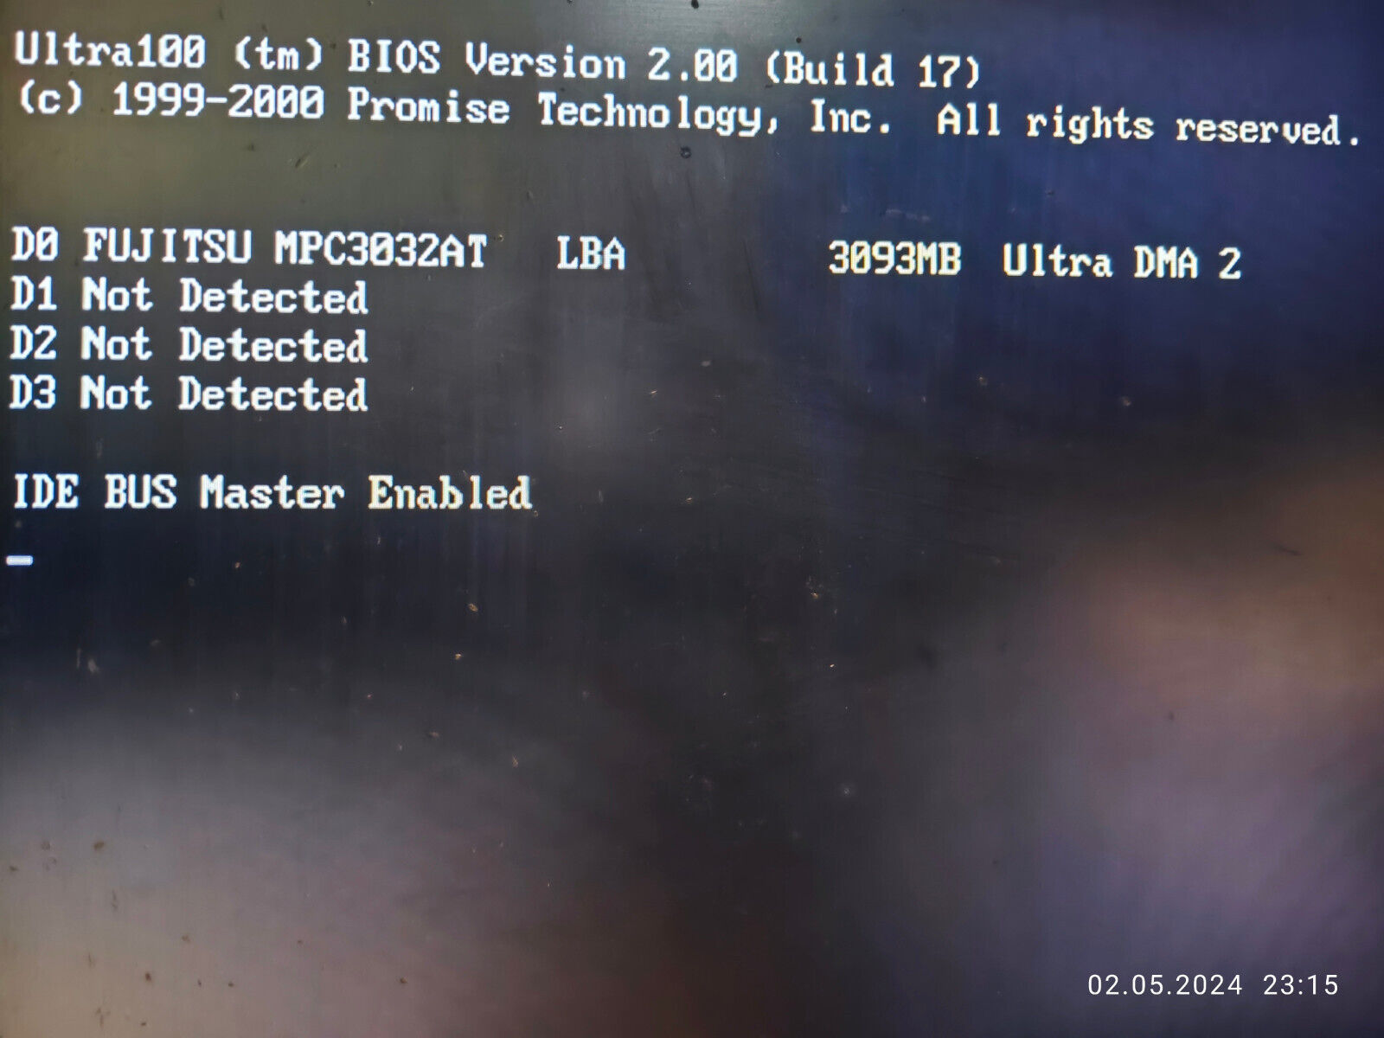This screenshot has height=1038, width=1384.
Task: Click the BIOS Version 2.00 text
Action: [x=543, y=61]
